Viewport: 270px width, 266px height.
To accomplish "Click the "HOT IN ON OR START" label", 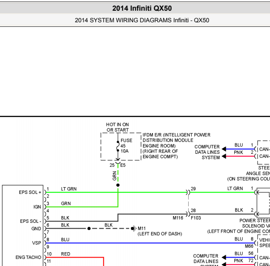I will coord(118,127).
